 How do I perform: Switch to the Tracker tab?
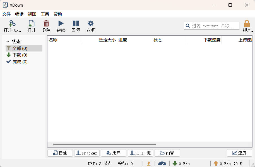87,153
